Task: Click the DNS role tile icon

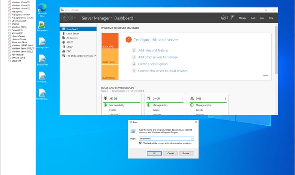Action: tap(192, 98)
